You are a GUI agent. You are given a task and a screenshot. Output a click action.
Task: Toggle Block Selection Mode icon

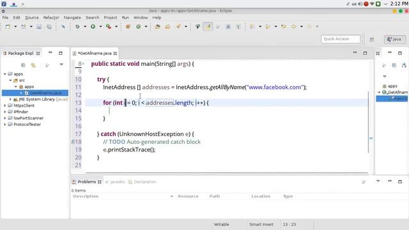(x=228, y=27)
